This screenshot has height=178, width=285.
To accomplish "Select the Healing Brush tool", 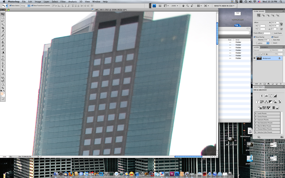I will point(3,35).
